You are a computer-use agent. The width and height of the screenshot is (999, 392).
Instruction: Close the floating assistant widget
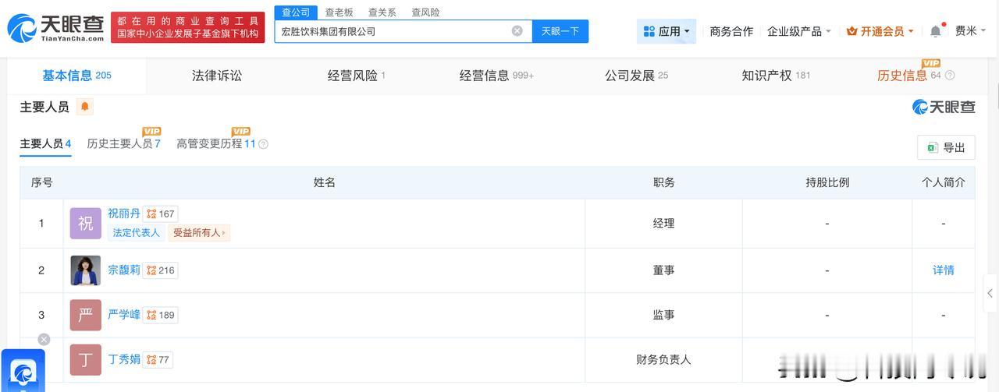44,339
